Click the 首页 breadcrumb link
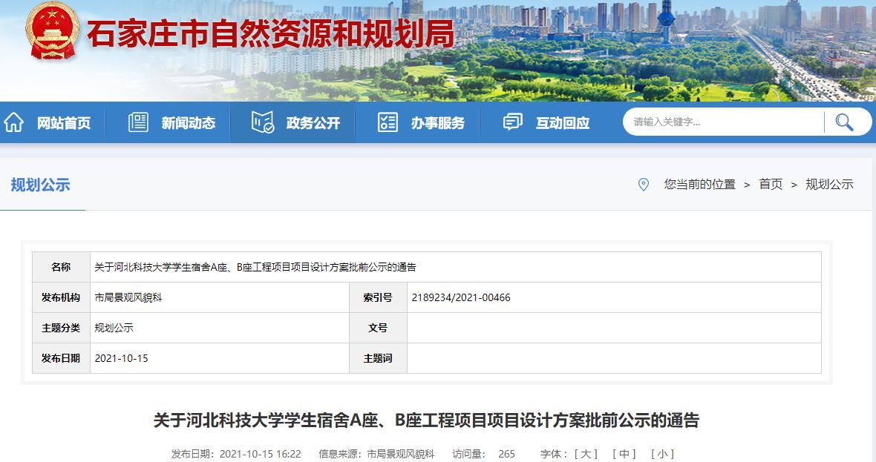Image resolution: width=876 pixels, height=462 pixels. [x=771, y=185]
